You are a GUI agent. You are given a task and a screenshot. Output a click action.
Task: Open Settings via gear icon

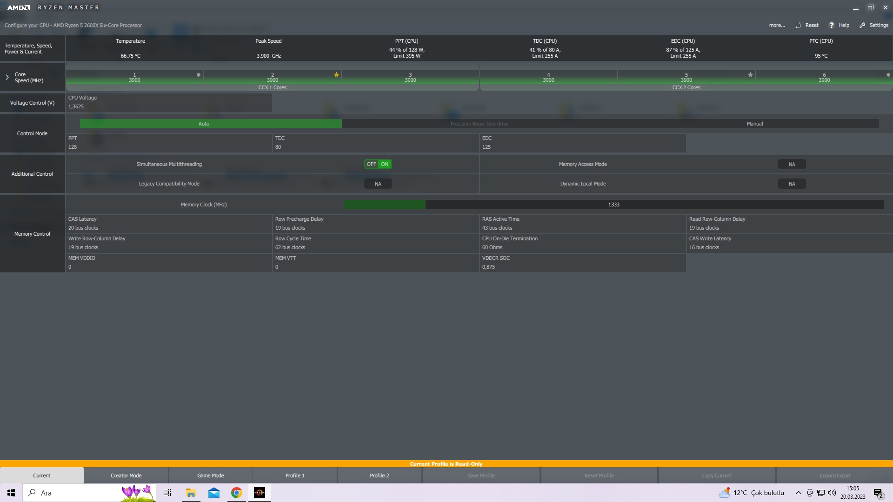tap(862, 25)
